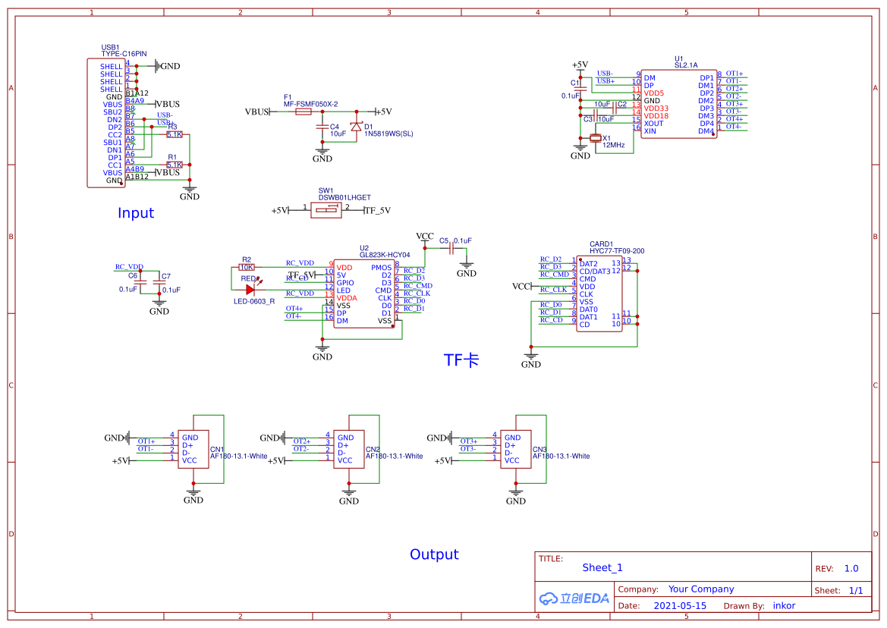Select the "TF卡" section label
Image resolution: width=887 pixels, height=628 pixels.
[x=461, y=360]
